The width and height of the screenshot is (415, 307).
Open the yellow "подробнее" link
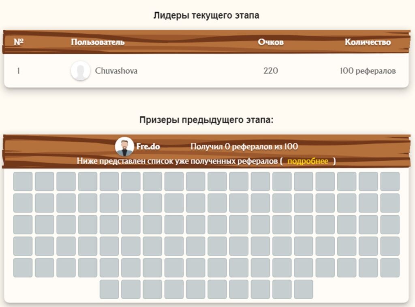coord(308,161)
